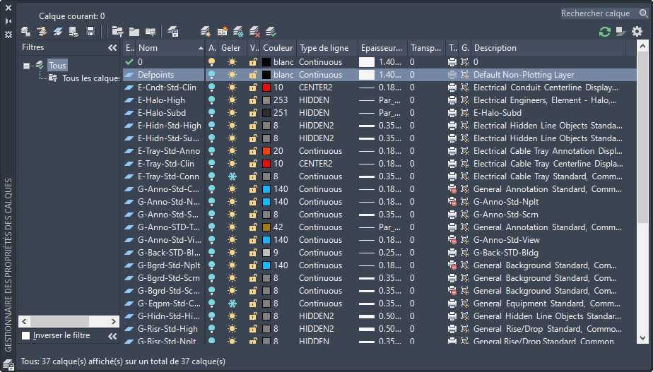Image resolution: width=653 pixels, height=372 pixels.
Task: Sort by the Description column header
Action: coord(548,48)
